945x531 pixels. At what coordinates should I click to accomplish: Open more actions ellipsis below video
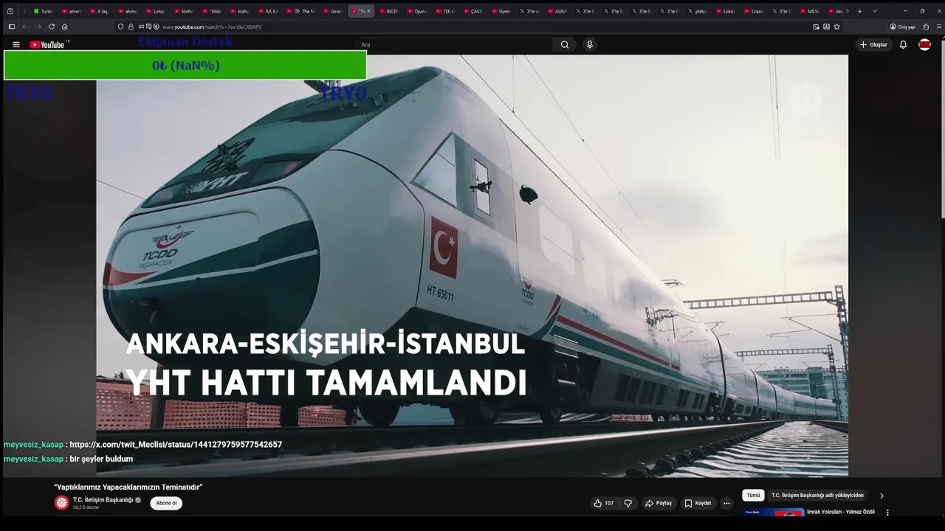[x=726, y=503]
